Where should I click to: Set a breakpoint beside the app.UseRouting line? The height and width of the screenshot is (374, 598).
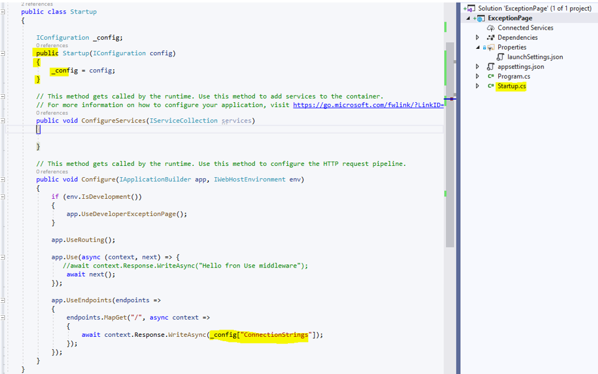click(3, 240)
